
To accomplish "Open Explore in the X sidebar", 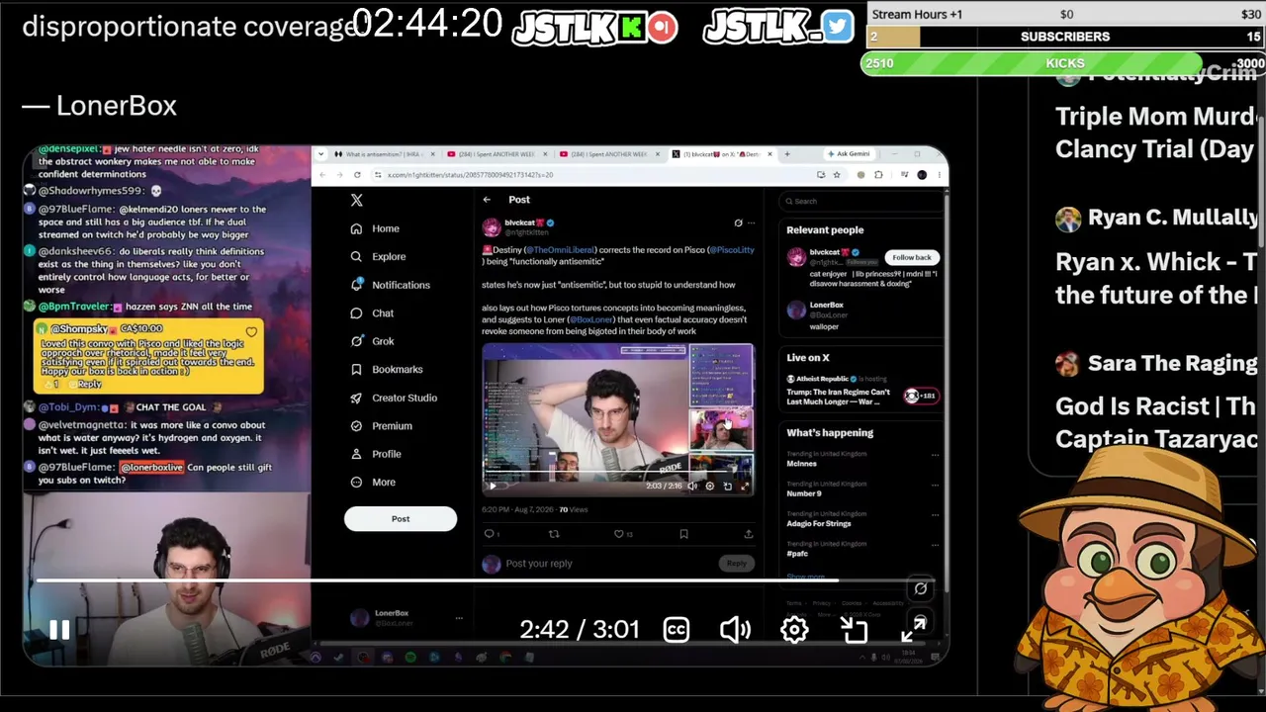I will (378, 257).
